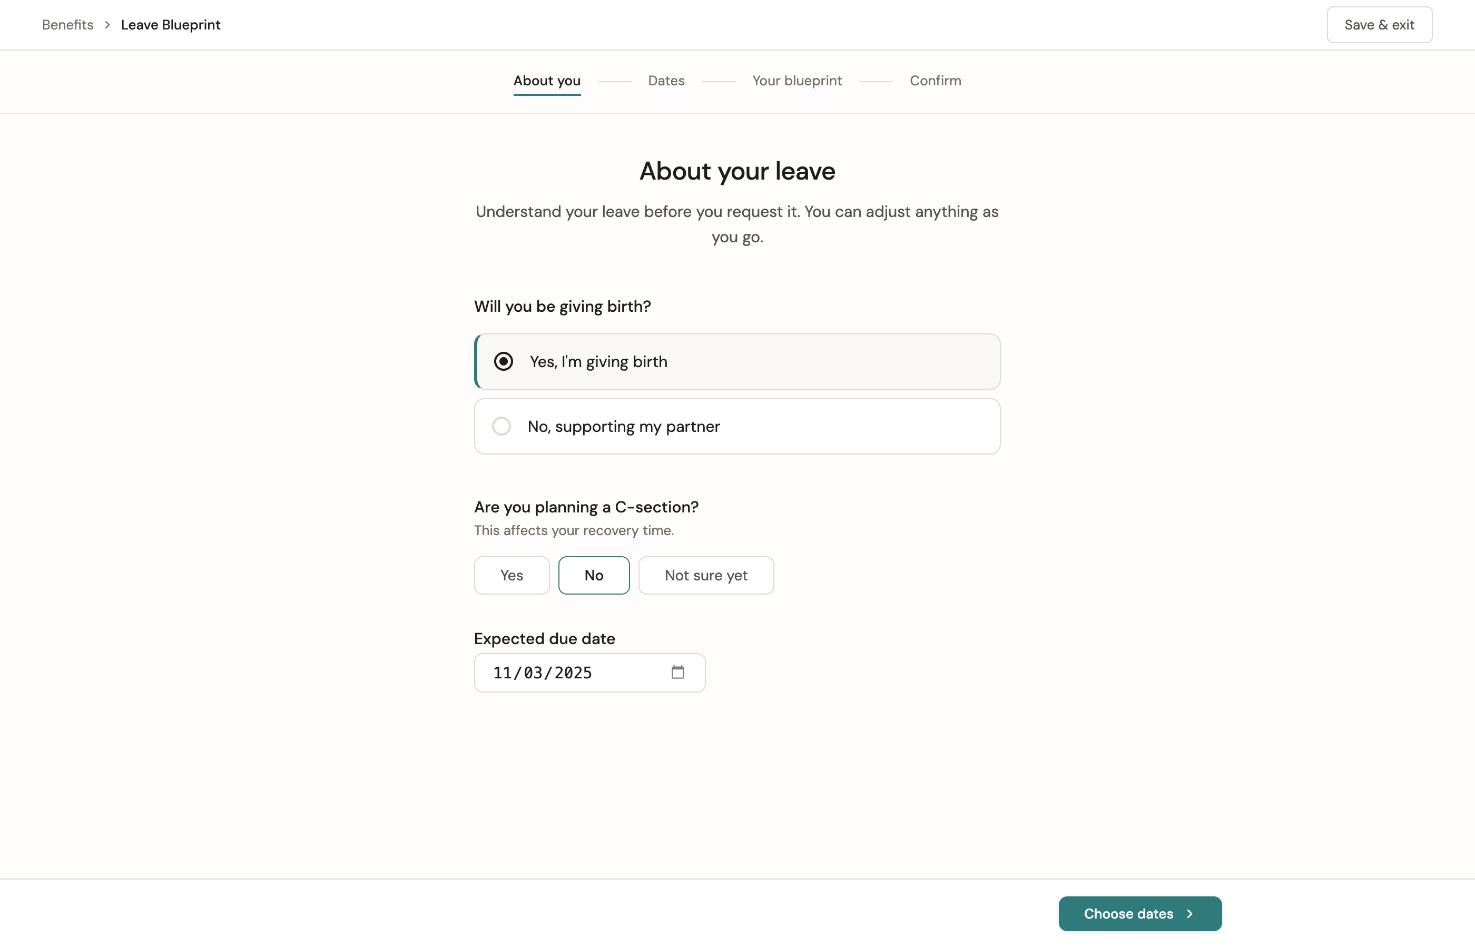Return to the 'About you' step
Viewport: 1475px width, 948px height.
pyautogui.click(x=546, y=81)
